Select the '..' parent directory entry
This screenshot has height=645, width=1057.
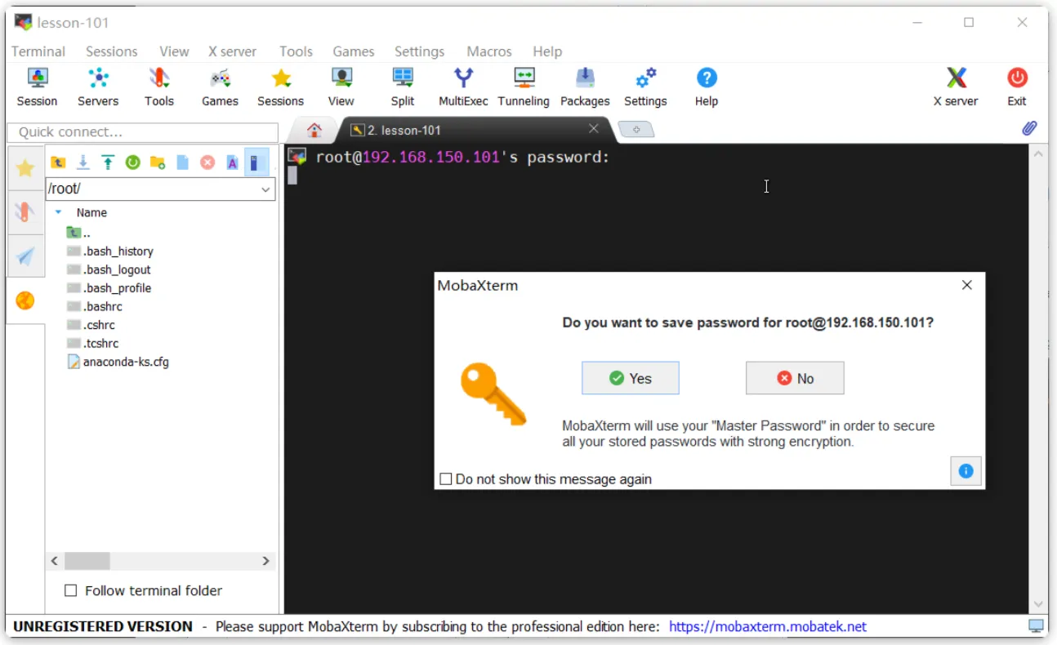point(78,233)
